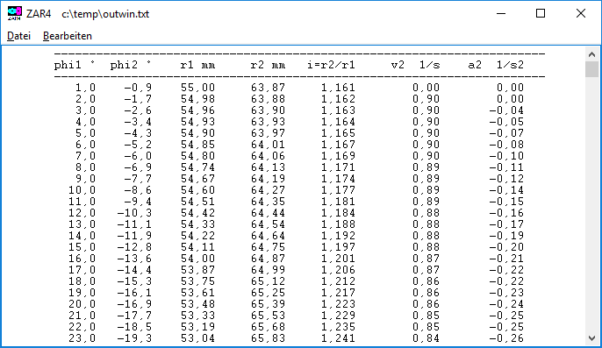This screenshot has width=602, height=348.
Task: Click the scrollbar up arrow
Action: [x=591, y=54]
